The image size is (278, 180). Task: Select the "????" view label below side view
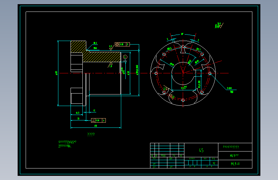(91, 135)
